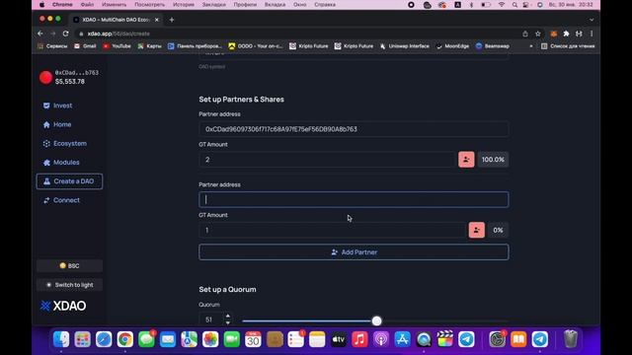Screen dimensions: 632x355
Task: Click the 100.0% share badge
Action: [493, 160]
